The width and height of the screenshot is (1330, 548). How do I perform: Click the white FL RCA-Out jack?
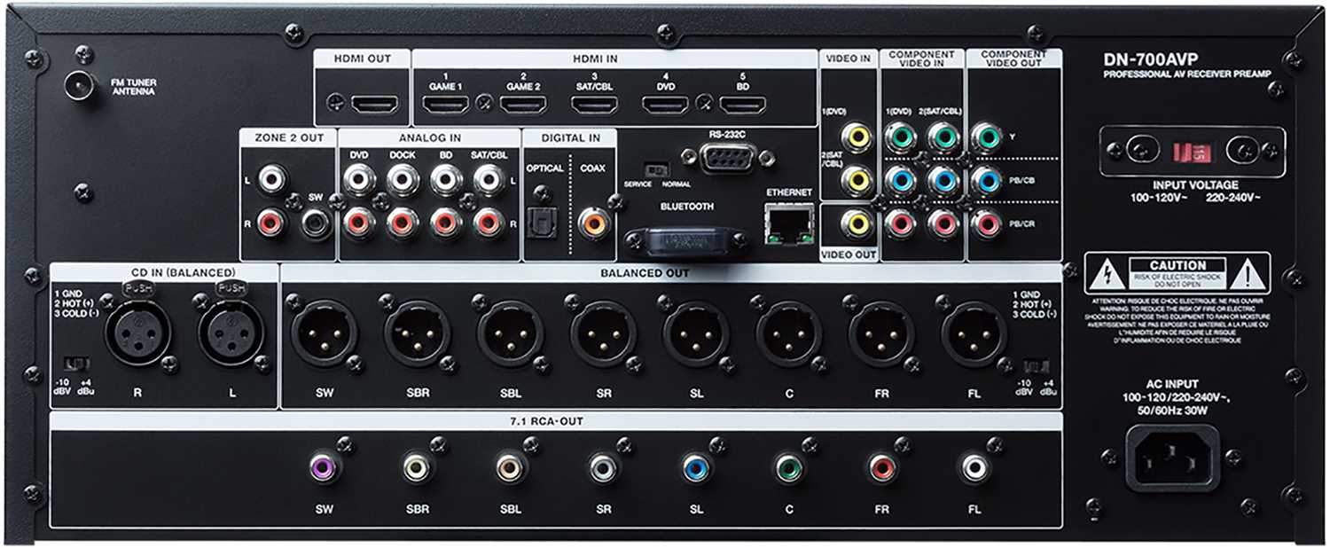coord(974,468)
